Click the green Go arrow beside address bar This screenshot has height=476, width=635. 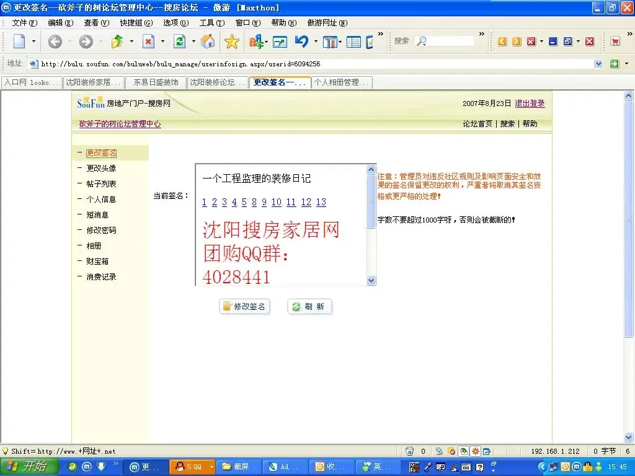[615, 64]
